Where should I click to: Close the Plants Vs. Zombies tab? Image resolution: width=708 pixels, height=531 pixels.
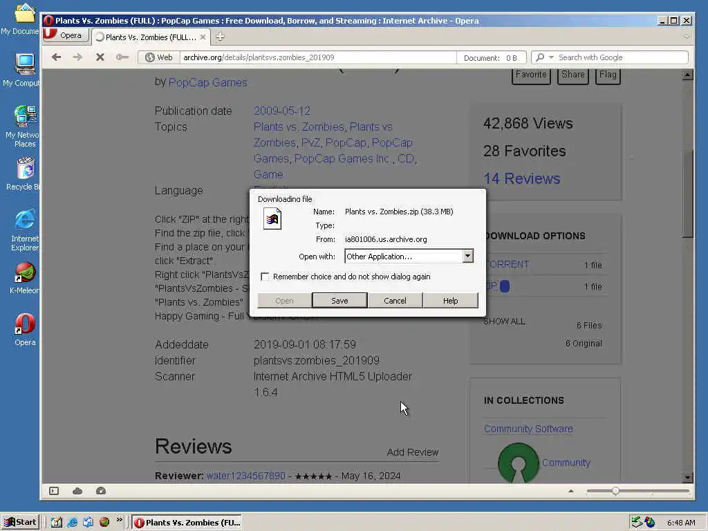[203, 37]
